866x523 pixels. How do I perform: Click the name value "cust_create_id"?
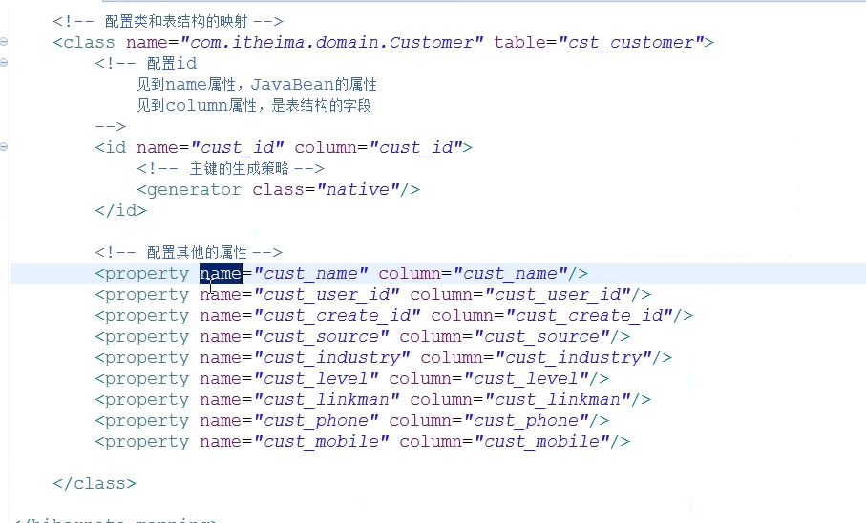point(337,315)
